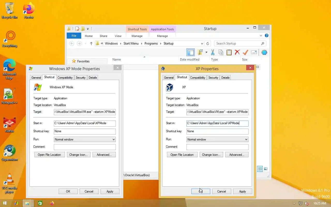Open Run dropdown in Windows XP Mode Properties
331x207 pixels.
click(x=85, y=139)
